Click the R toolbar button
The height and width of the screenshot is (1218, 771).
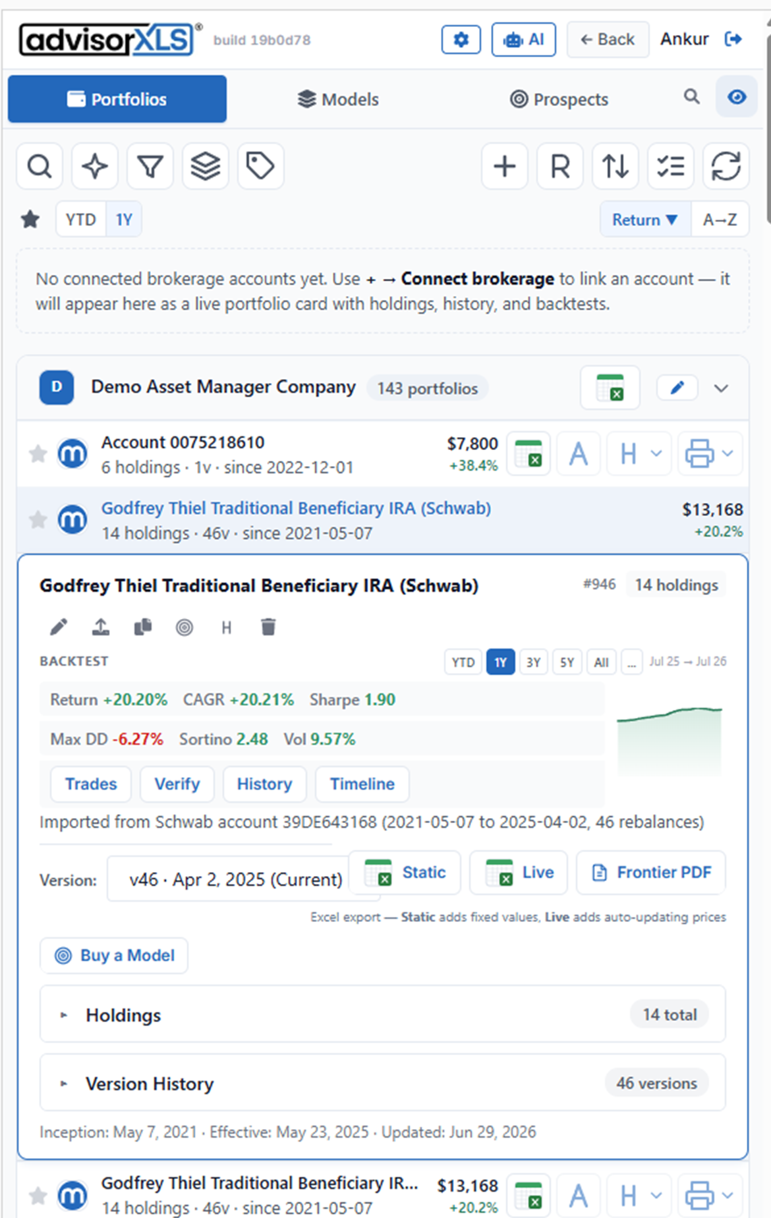(x=560, y=166)
